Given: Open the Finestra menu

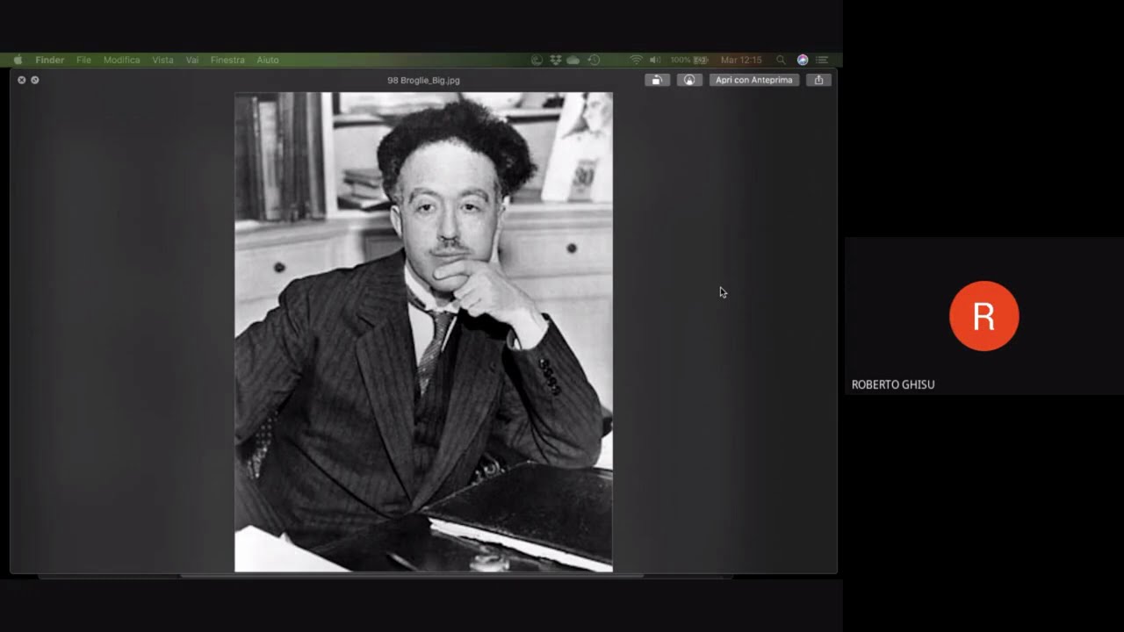Looking at the screenshot, I should pos(227,60).
